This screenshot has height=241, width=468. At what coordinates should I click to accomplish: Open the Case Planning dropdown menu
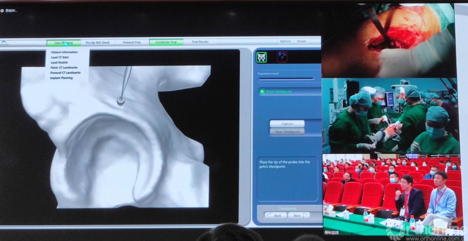64,42
